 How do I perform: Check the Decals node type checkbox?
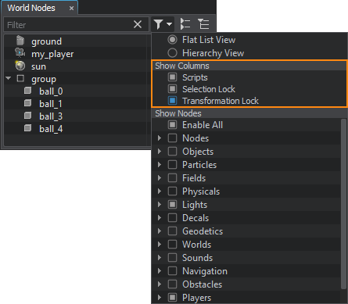pyautogui.click(x=172, y=217)
